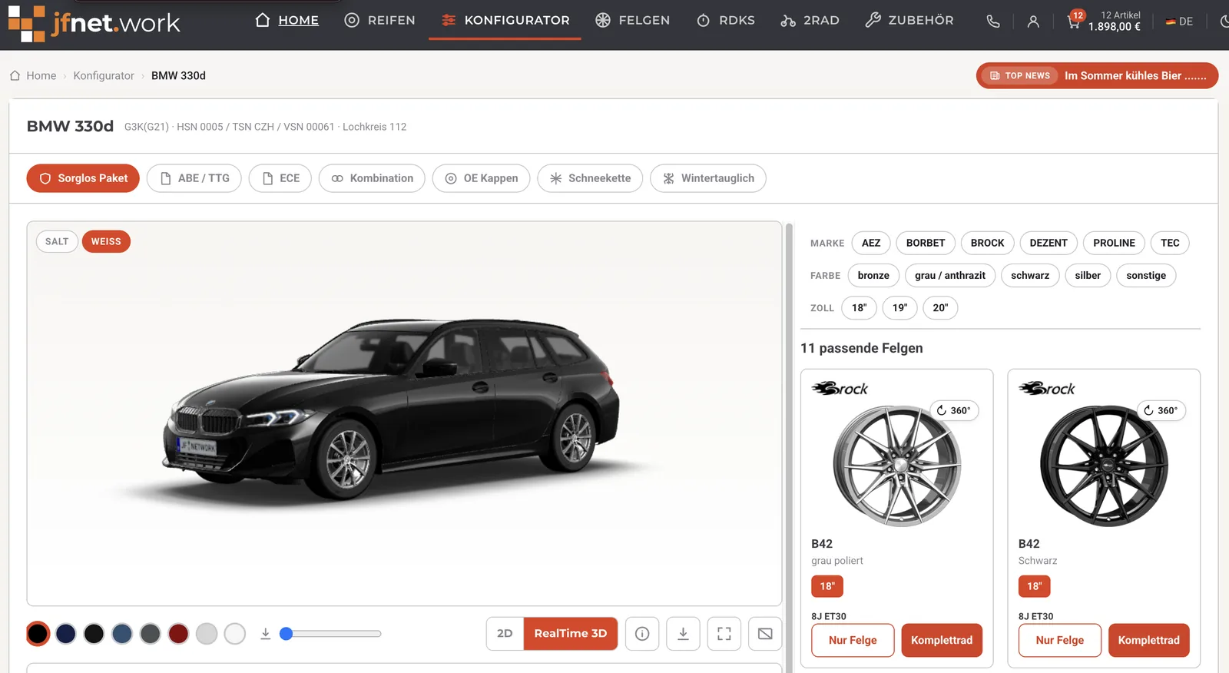This screenshot has height=673, width=1229.
Task: Open the phone contact icon
Action: (993, 22)
